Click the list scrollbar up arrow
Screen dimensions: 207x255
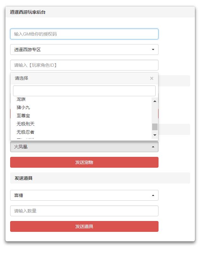click(x=155, y=101)
